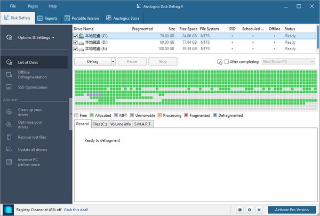Click the Stop button
Viewport: 320px width, 216px height.
point(163,61)
